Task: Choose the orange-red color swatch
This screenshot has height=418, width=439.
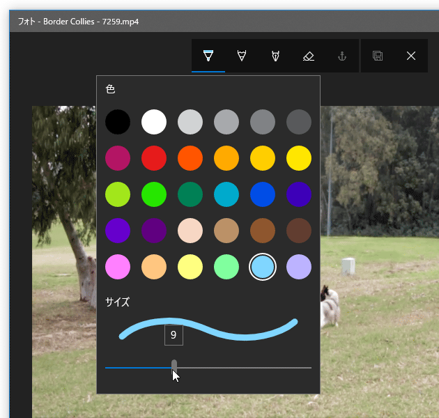Action: tap(190, 158)
